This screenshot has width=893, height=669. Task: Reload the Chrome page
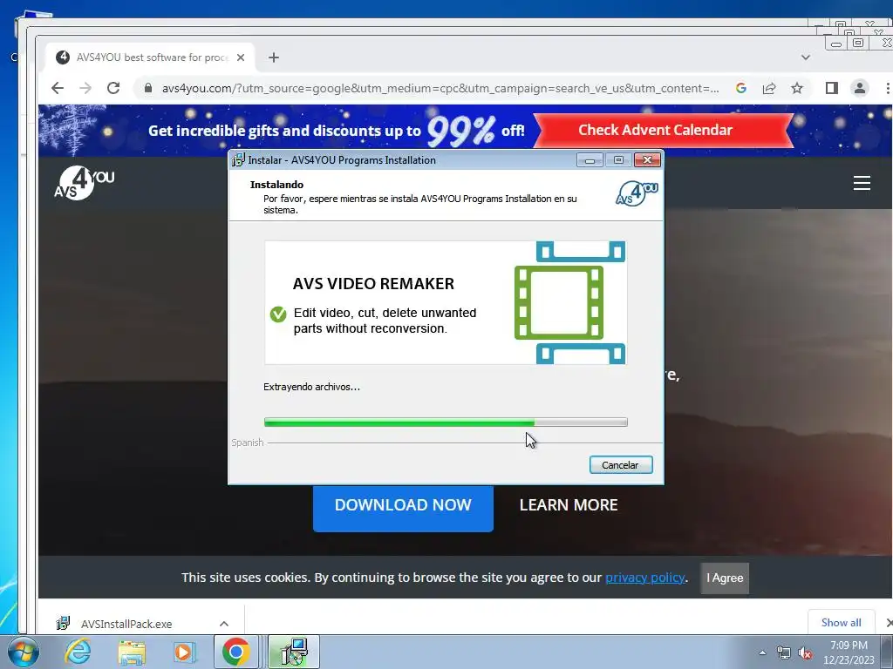click(113, 88)
